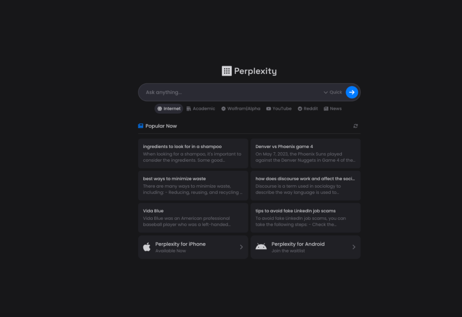This screenshot has width=462, height=317.
Task: Click the Popular Now newspaper icon
Action: [141, 126]
